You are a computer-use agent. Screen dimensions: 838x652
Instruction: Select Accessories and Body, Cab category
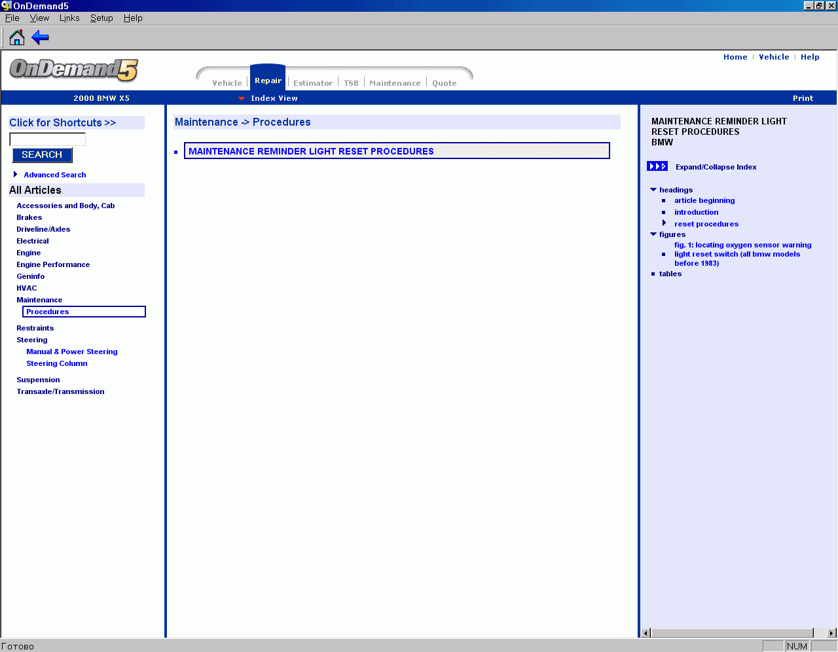click(x=65, y=206)
